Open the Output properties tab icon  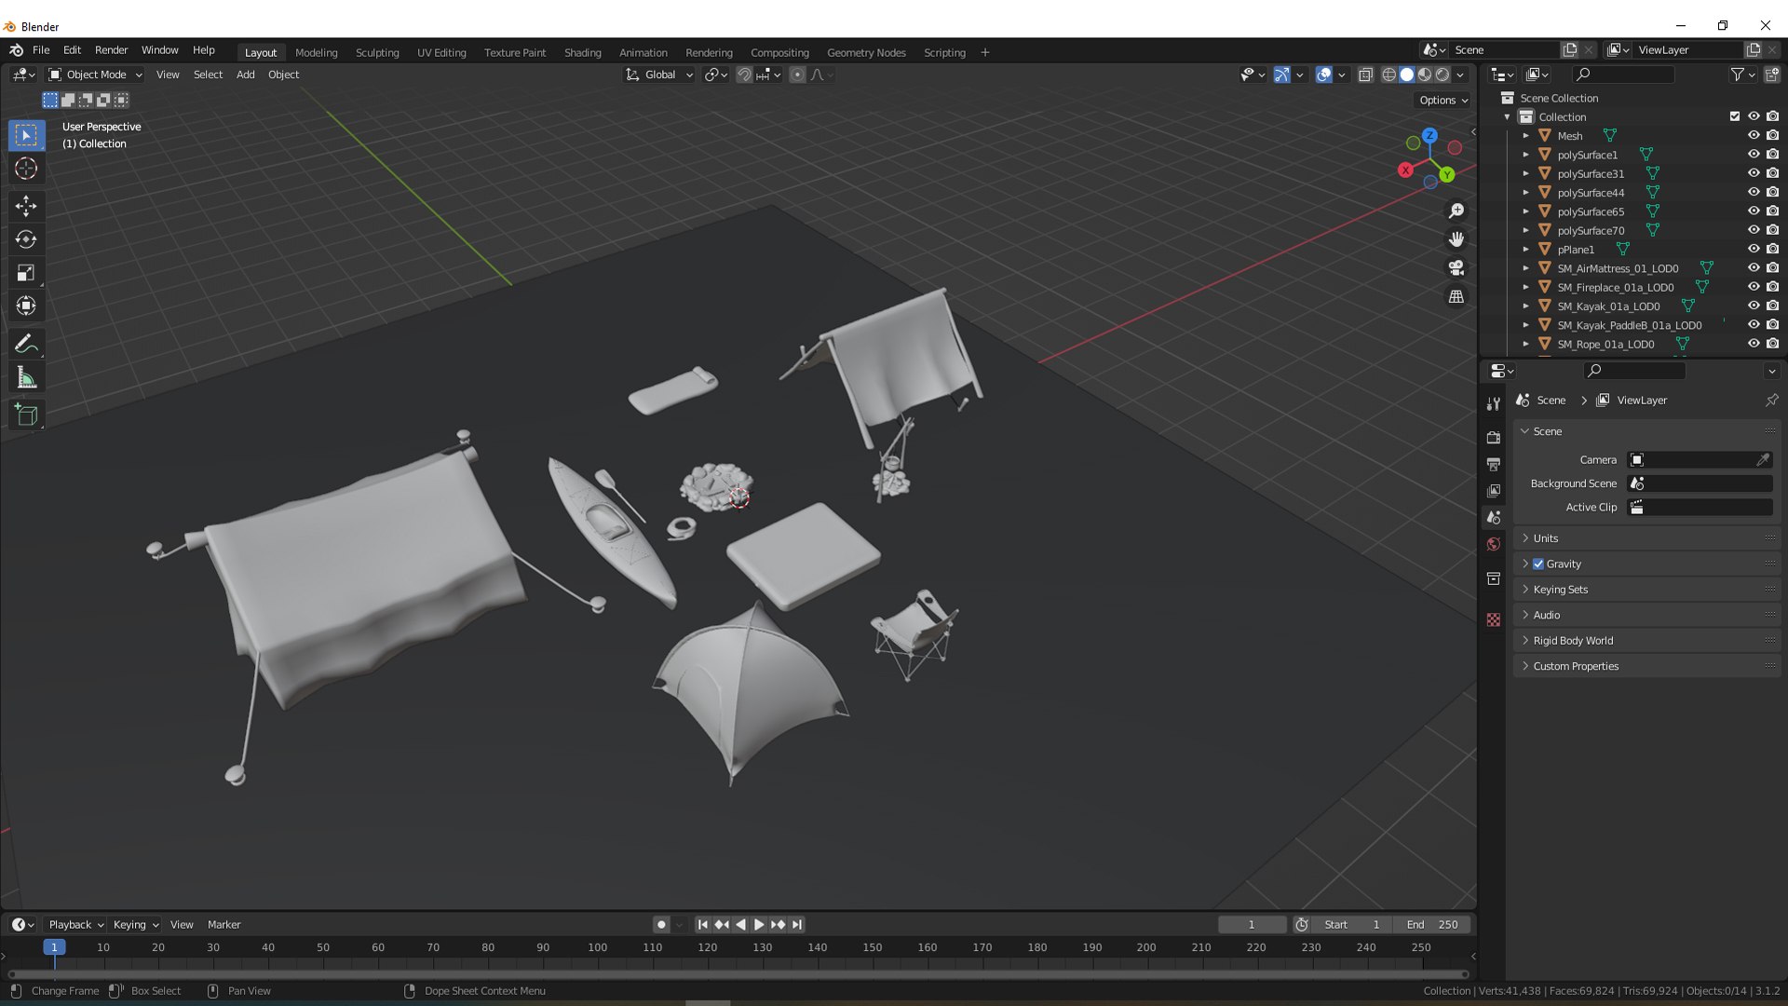tap(1494, 464)
